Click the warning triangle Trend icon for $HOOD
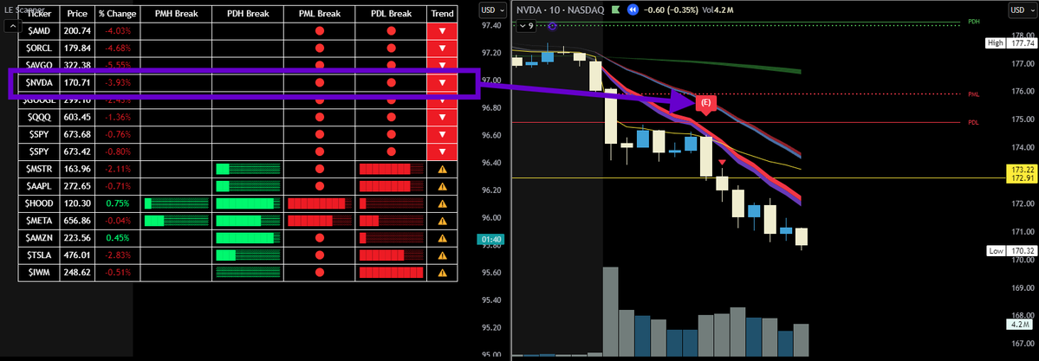The image size is (1039, 361). click(442, 203)
